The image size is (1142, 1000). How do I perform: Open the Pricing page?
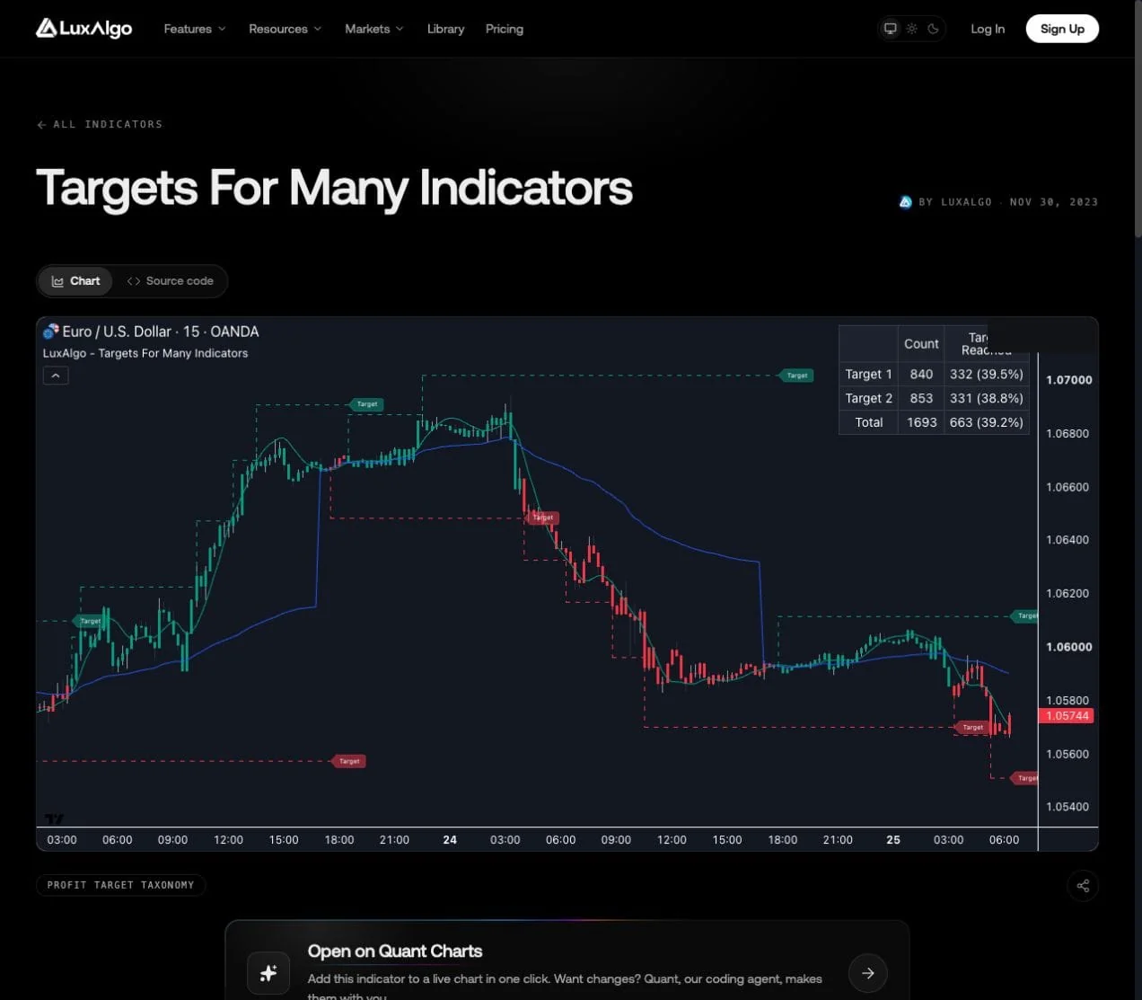pos(505,29)
